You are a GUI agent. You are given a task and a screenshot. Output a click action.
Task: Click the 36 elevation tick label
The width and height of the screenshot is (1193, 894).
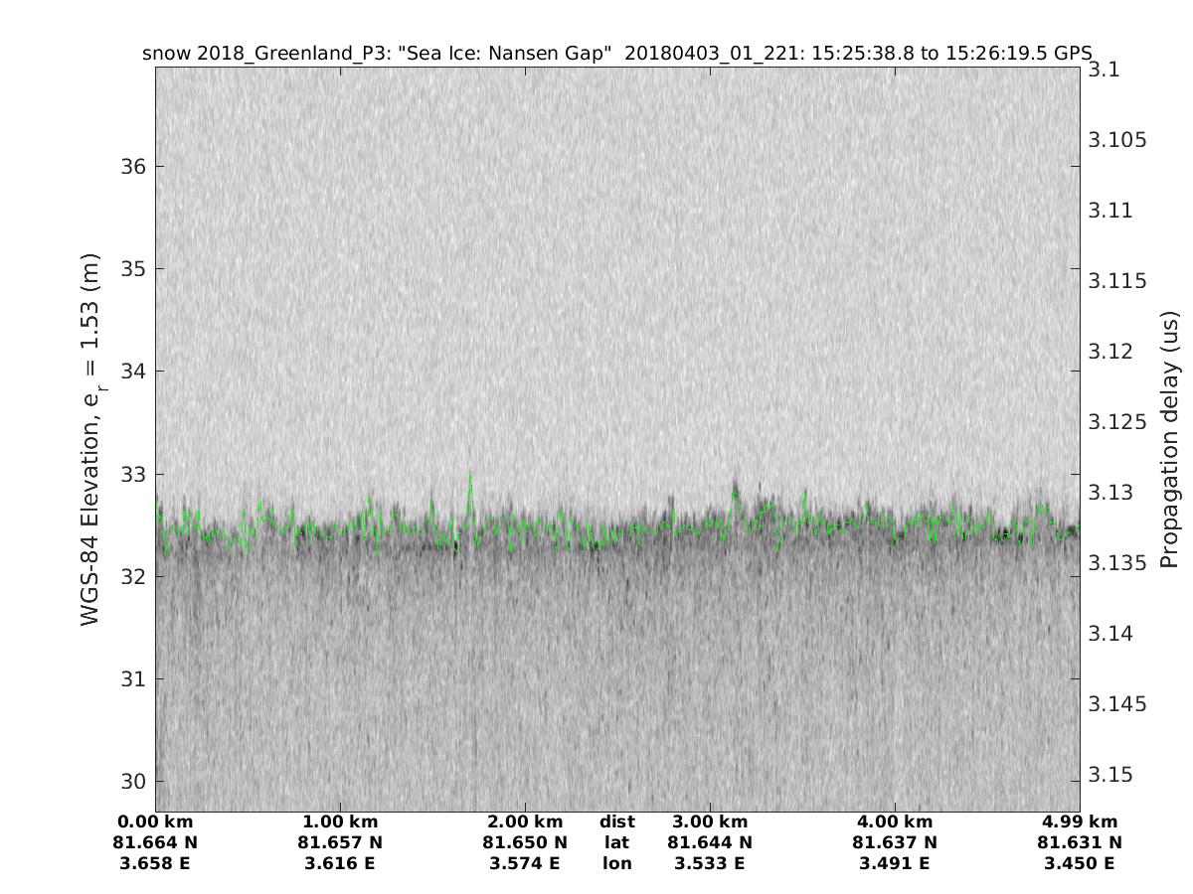pyautogui.click(x=135, y=166)
